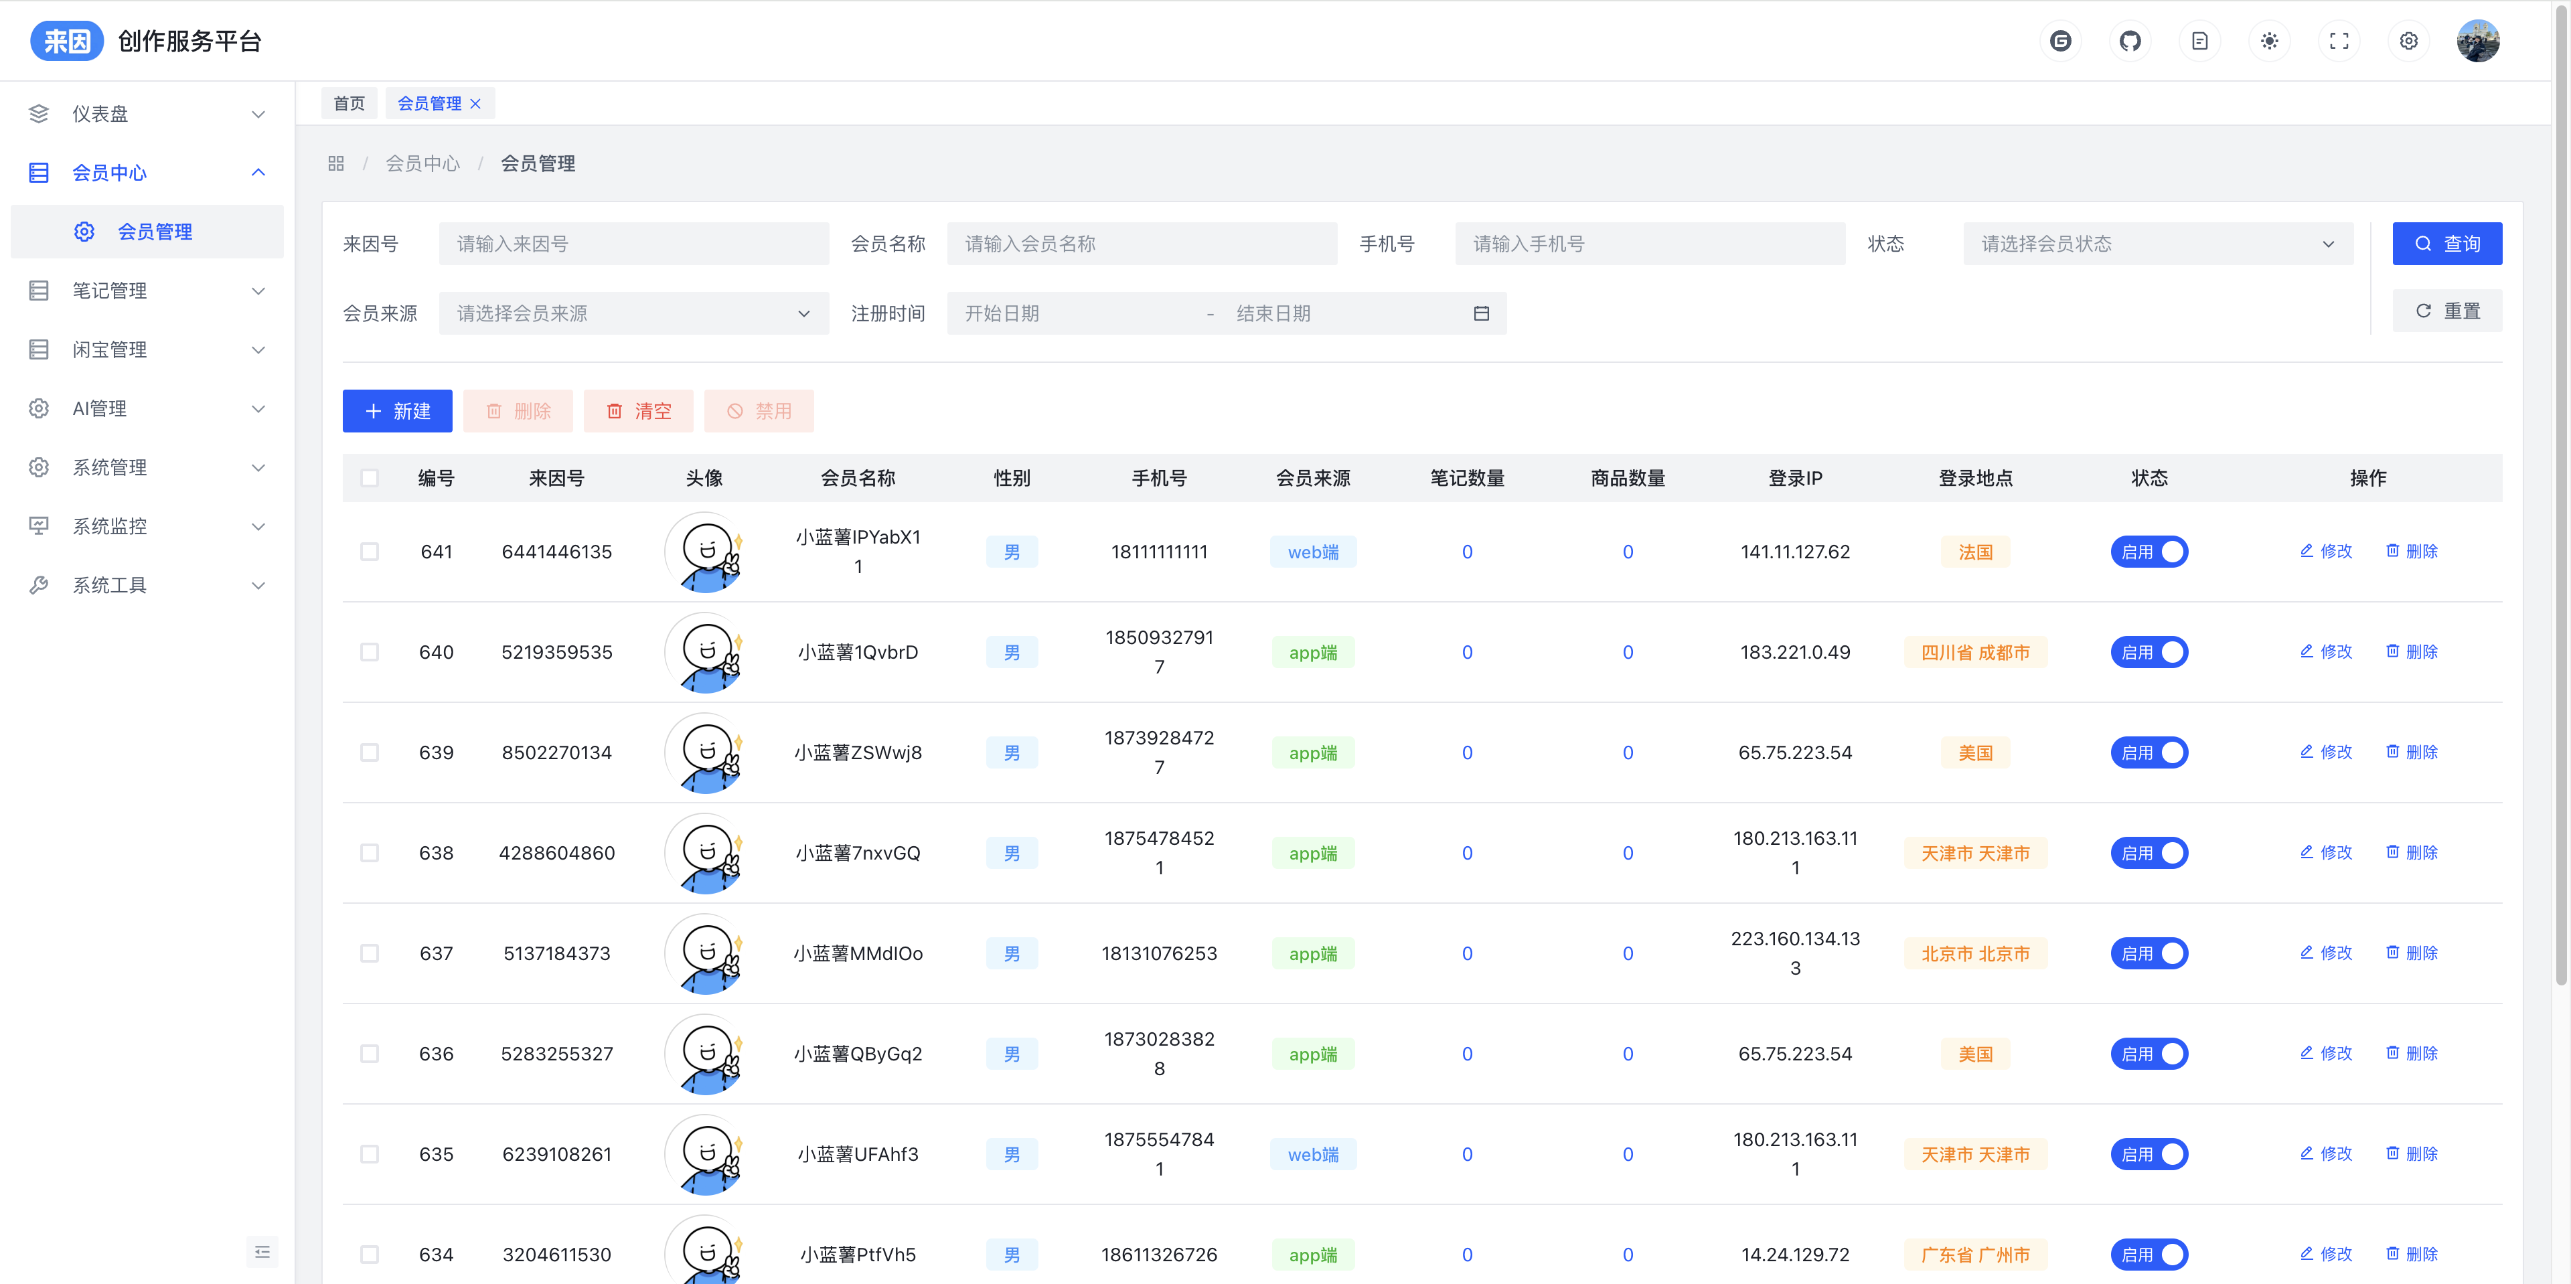Switch to the 首页 tab
The image size is (2571, 1284).
pyautogui.click(x=348, y=104)
